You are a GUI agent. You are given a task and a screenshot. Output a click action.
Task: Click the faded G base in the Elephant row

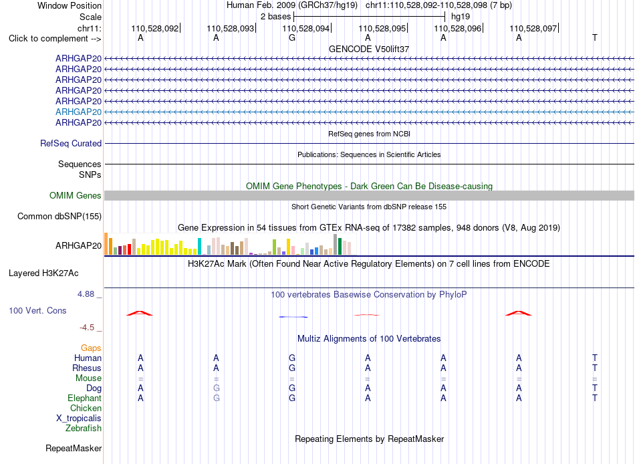(217, 398)
